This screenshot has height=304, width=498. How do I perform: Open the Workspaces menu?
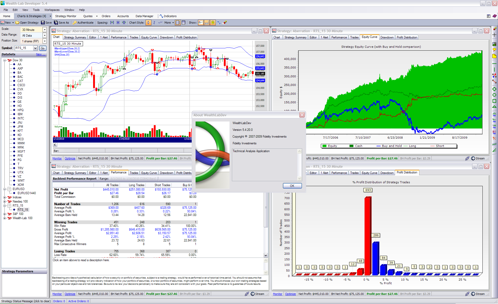[x=52, y=10]
